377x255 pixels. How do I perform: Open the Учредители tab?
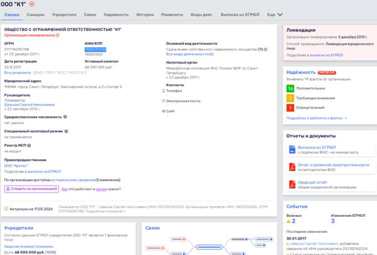click(x=64, y=14)
